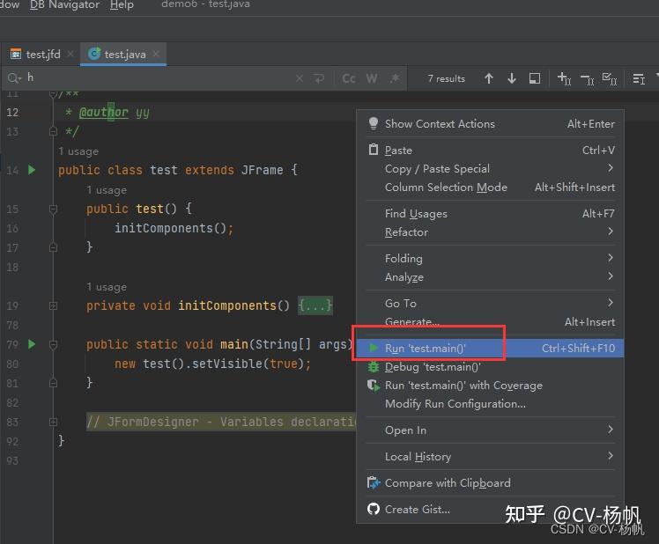This screenshot has width=659, height=544.
Task: Run main method gutter arrow on line 79
Action: point(32,344)
